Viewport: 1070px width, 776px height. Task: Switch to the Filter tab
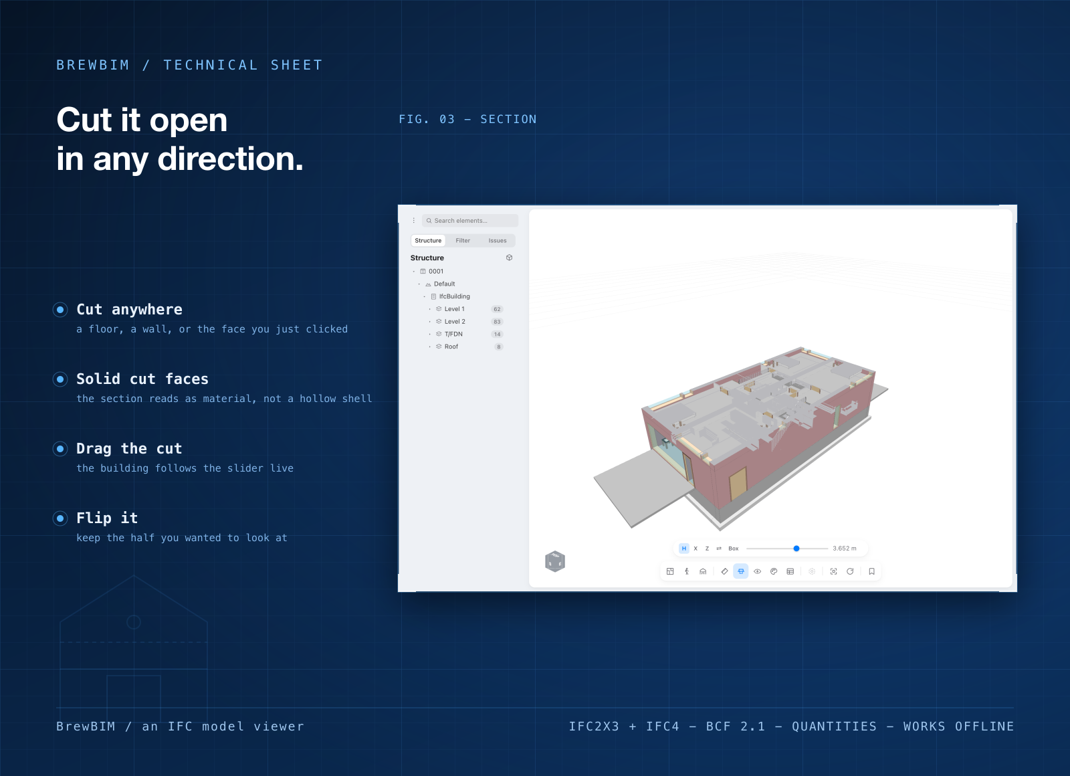(x=463, y=241)
